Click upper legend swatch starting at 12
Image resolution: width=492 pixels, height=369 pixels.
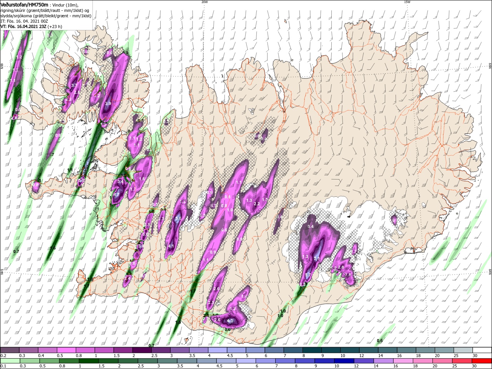(369, 350)
